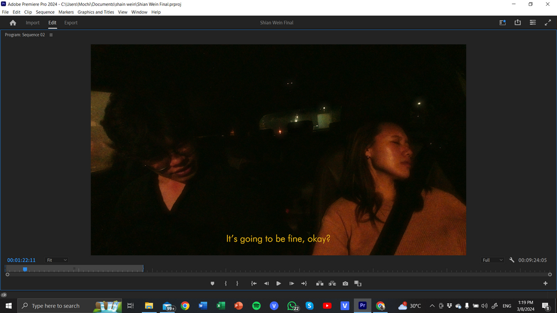Open the File menu

pyautogui.click(x=5, y=12)
